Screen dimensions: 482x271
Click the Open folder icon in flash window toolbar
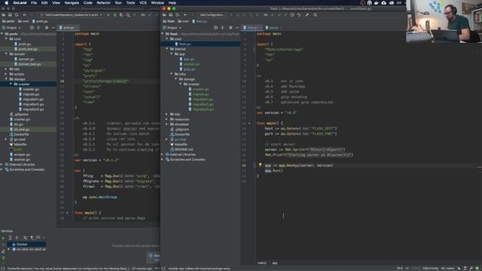(164, 15)
